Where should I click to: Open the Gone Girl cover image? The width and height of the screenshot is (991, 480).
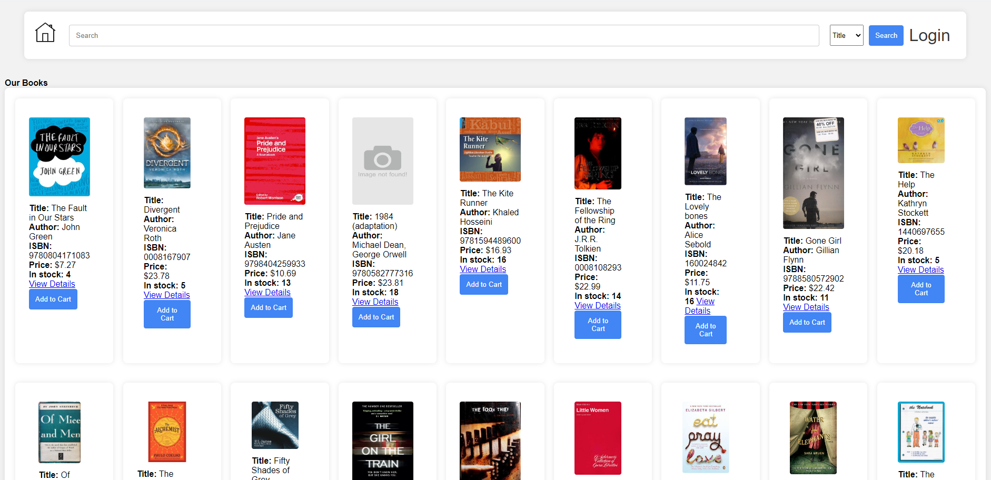pos(814,173)
